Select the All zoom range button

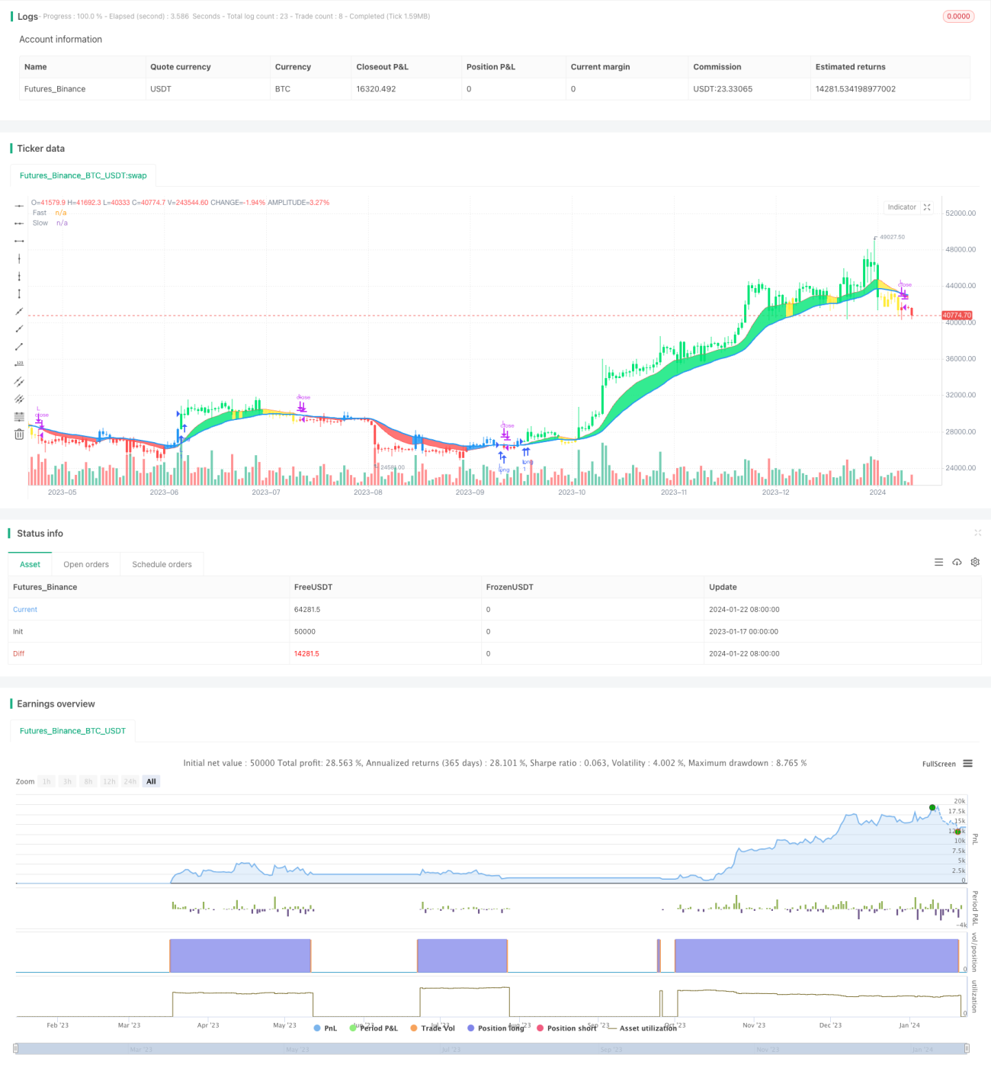tap(151, 781)
